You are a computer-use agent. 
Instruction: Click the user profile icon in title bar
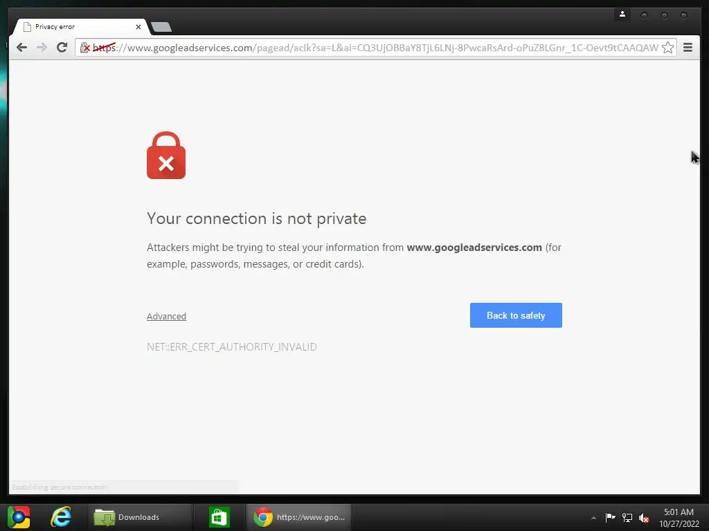(x=622, y=15)
